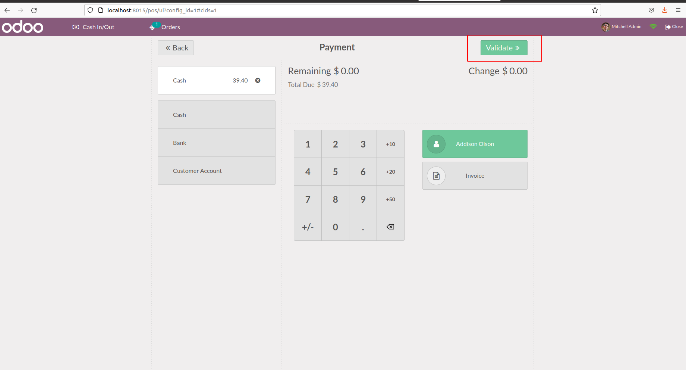Click the +/- sign key
Screen dimensions: 686x370
coord(308,227)
